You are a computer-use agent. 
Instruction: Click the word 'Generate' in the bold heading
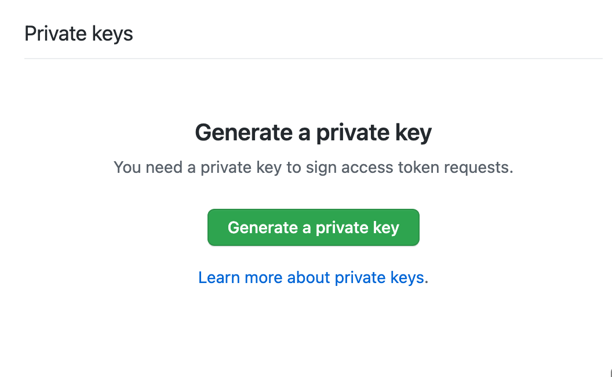[243, 133]
